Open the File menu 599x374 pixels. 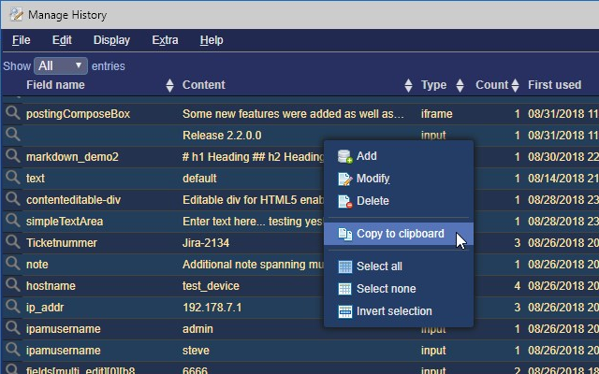click(21, 40)
